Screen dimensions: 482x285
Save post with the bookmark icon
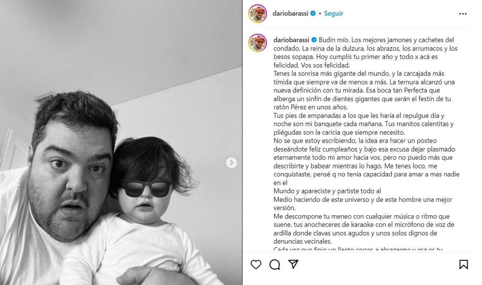(464, 264)
